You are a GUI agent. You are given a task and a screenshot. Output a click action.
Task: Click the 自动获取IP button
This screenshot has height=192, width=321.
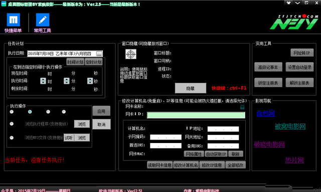click(216, 154)
